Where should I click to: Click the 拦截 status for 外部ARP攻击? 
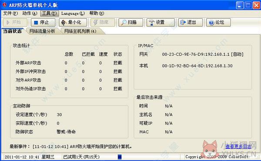[118, 63]
